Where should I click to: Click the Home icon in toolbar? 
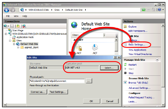click(x=153, y=10)
